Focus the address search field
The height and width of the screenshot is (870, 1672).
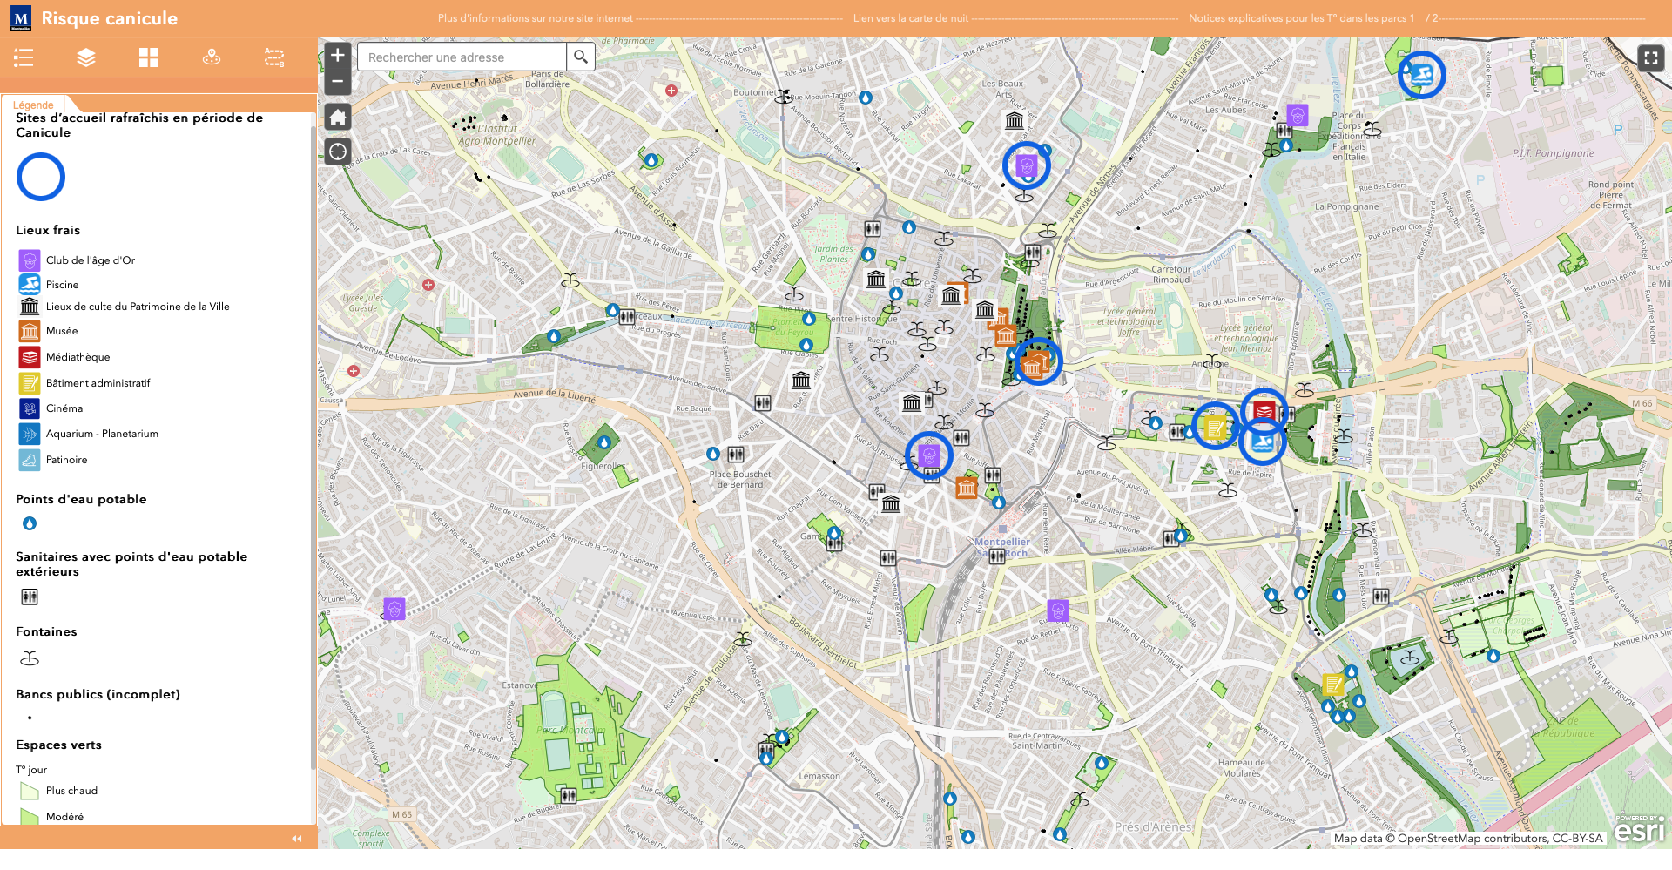pos(462,57)
